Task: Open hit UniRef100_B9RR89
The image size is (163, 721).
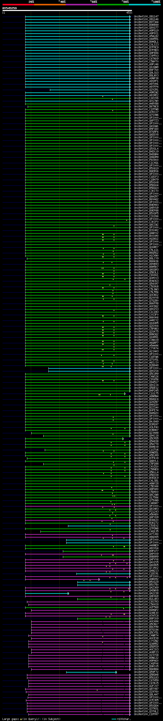Action: 146,25
